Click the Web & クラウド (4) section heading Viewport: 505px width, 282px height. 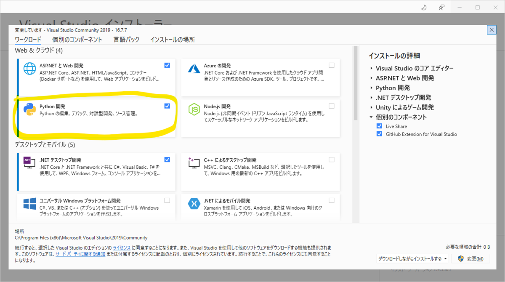[x=39, y=51]
